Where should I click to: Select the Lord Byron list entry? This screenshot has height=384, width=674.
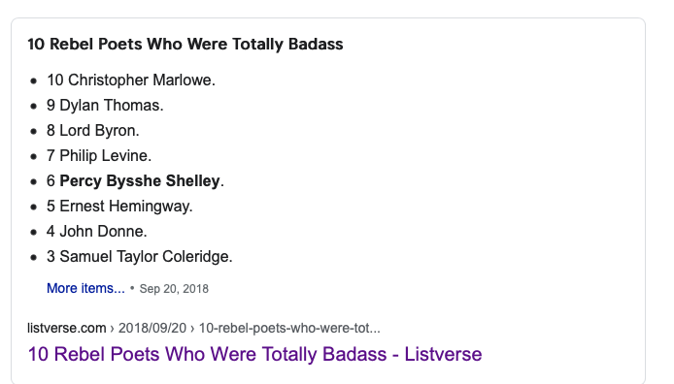pyautogui.click(x=93, y=131)
